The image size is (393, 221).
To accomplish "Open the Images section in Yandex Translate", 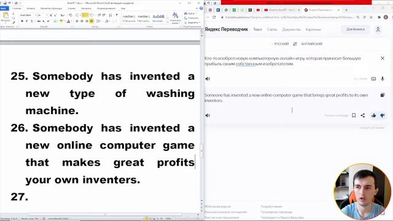I will tap(313, 29).
